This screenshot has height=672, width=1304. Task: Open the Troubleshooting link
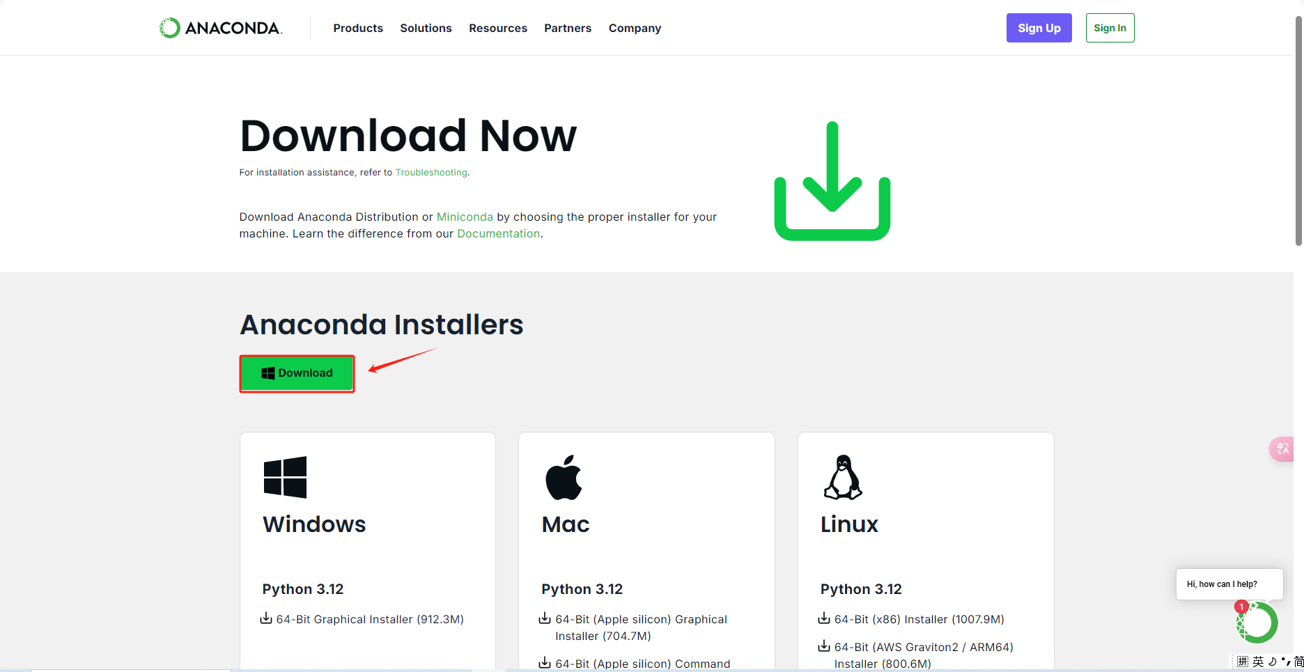click(x=431, y=173)
